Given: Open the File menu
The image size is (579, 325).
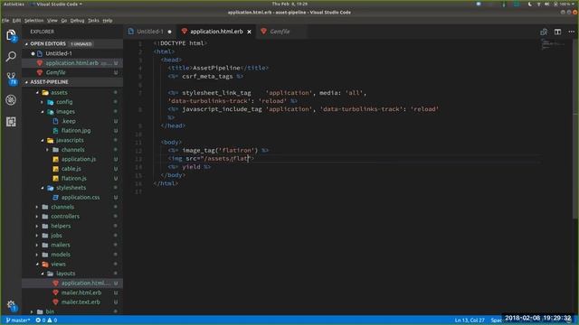Looking at the screenshot, I should (5, 21).
